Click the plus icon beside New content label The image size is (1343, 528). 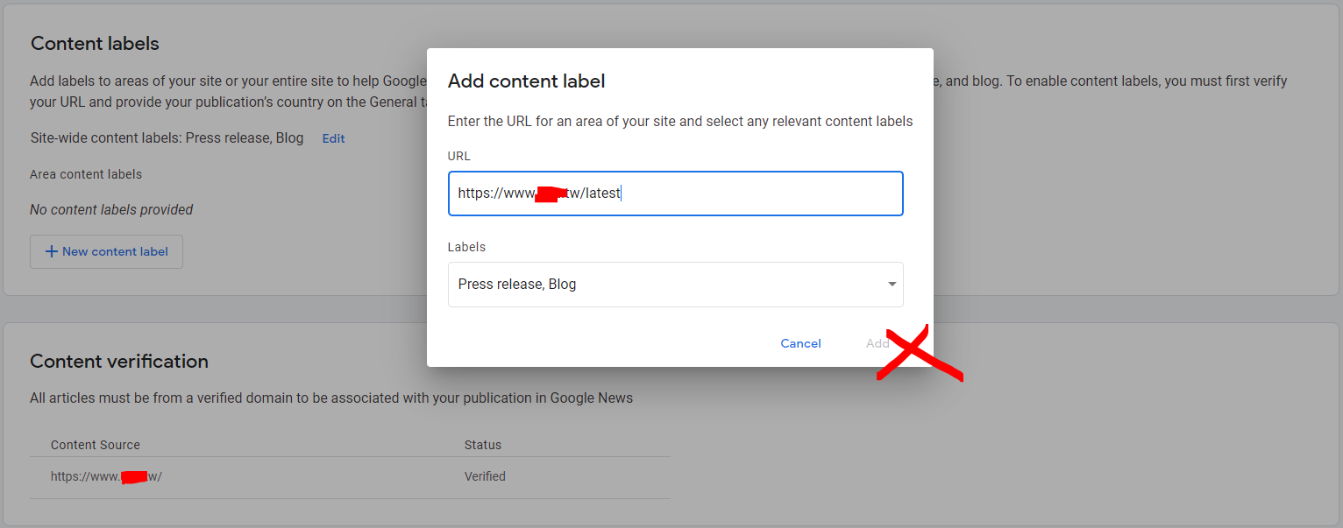click(51, 251)
